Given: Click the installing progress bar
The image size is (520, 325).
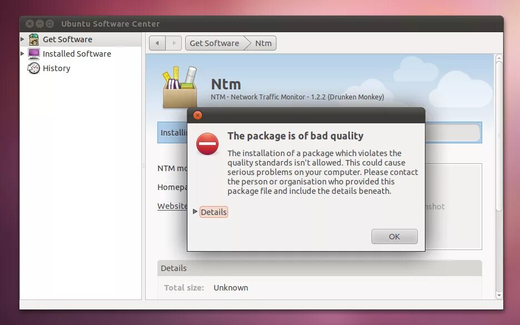Looking at the screenshot, I should pos(453,133).
